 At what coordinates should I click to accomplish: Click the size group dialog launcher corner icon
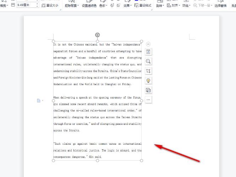click(x=60, y=10)
